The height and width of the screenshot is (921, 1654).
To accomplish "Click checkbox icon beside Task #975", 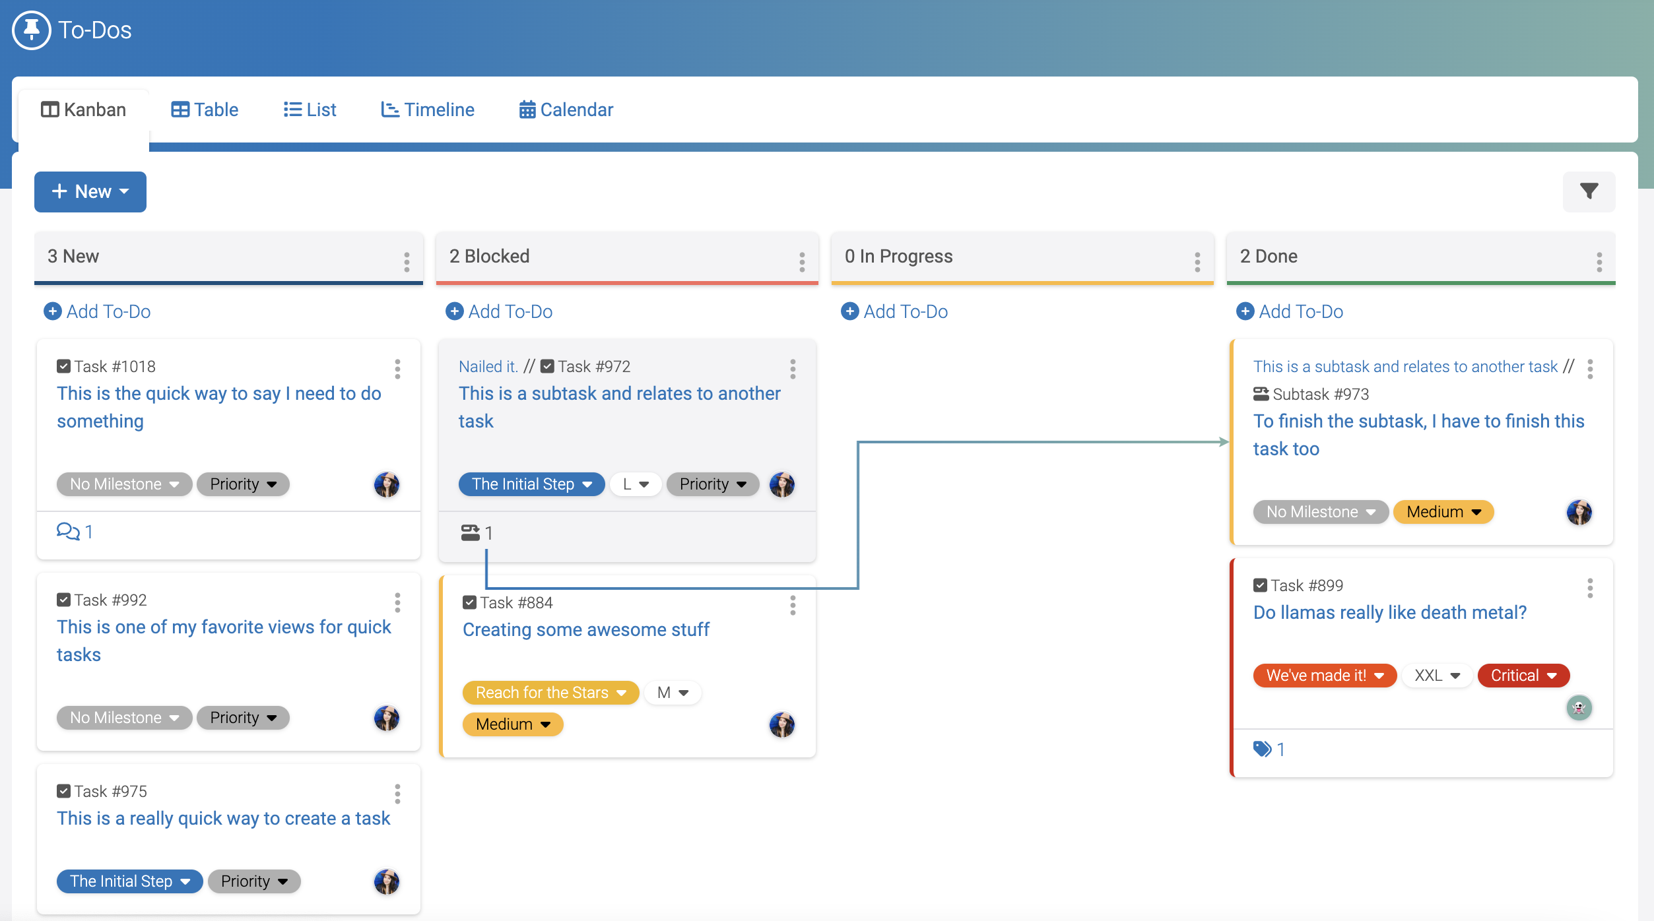I will pyautogui.click(x=63, y=791).
